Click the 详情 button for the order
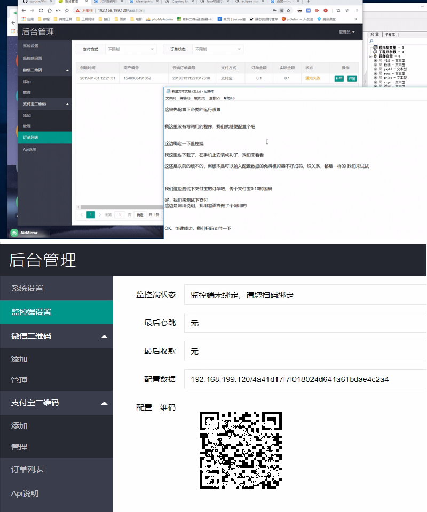 pyautogui.click(x=352, y=78)
